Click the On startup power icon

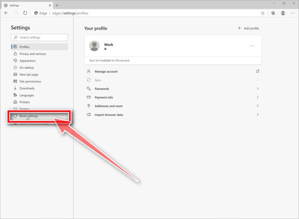point(15,67)
